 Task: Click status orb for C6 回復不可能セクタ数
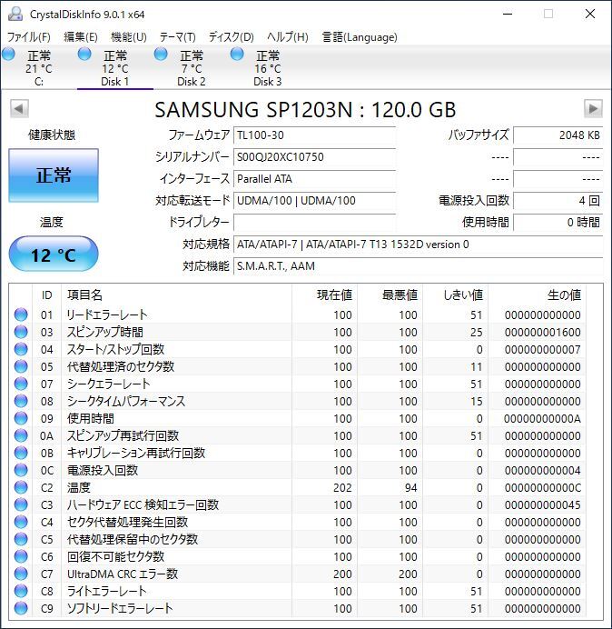pyautogui.click(x=21, y=556)
